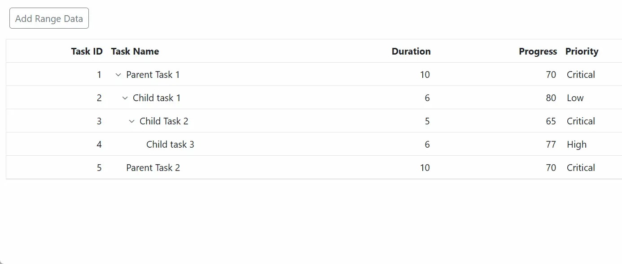Select the Child task 3 row
The width and height of the screenshot is (622, 264).
pyautogui.click(x=170, y=144)
